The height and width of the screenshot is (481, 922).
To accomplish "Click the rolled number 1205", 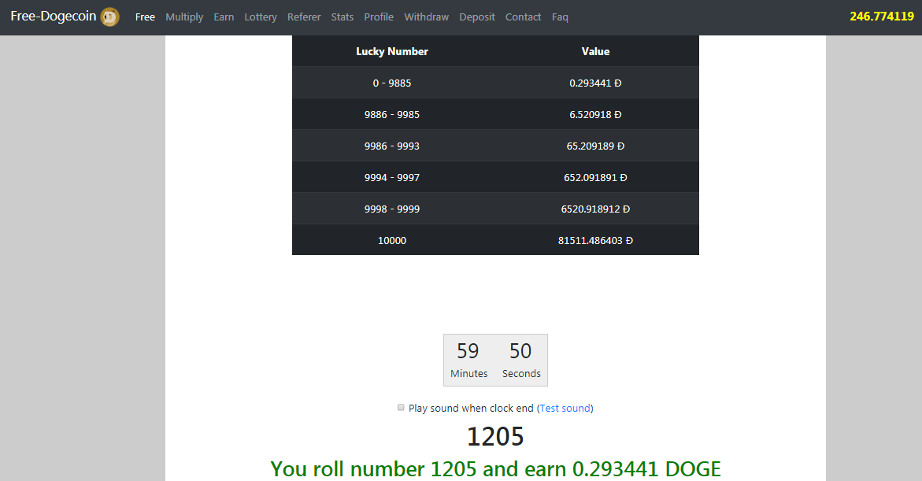I will click(x=495, y=436).
